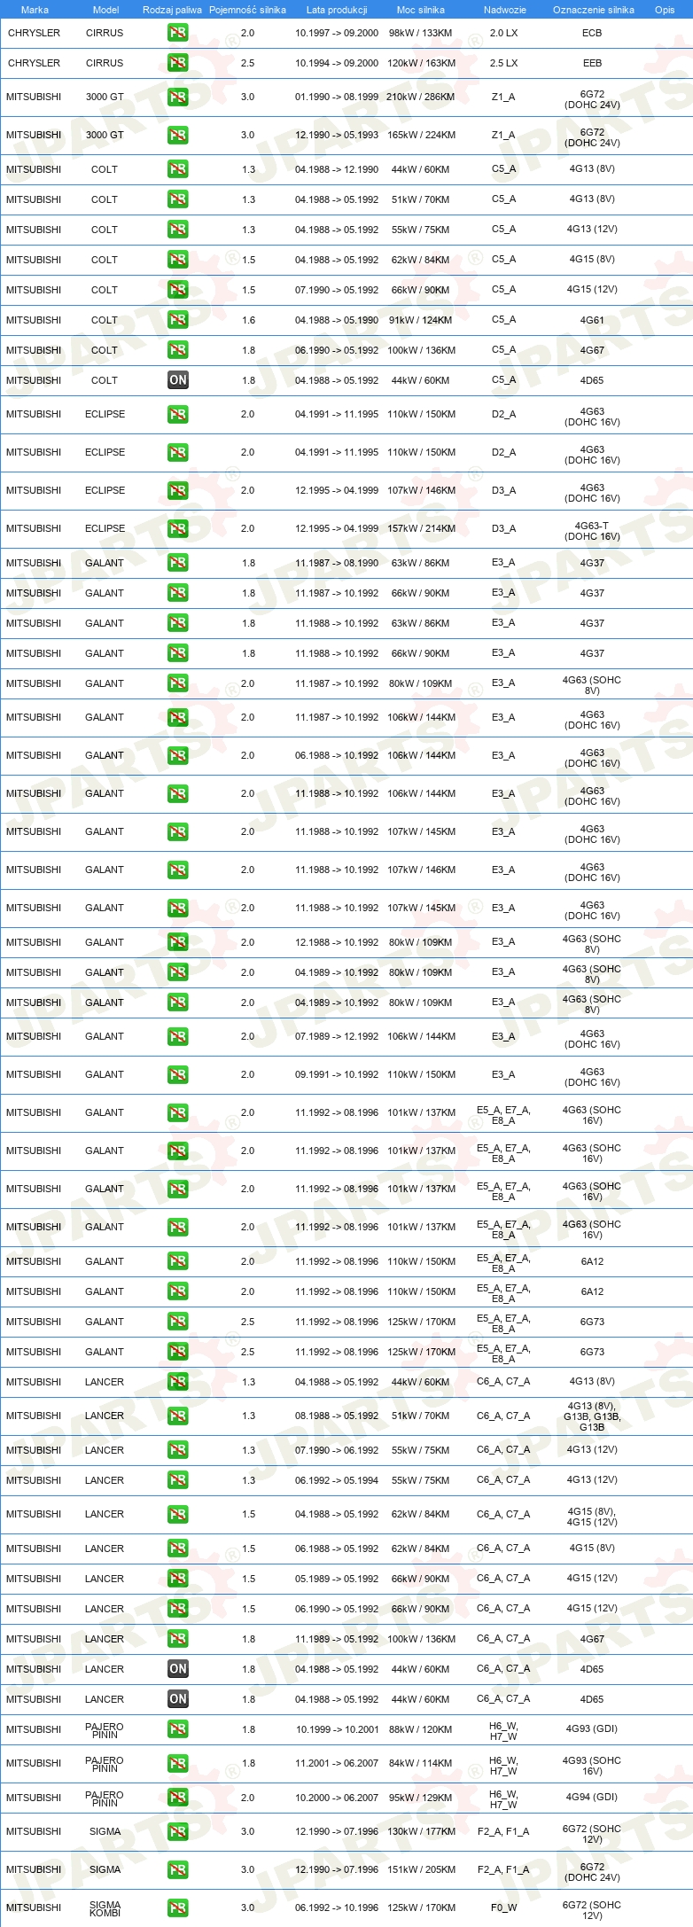Viewport: 693px width, 1927px height.
Task: Click PB icon in Eclipse 157kW 4G63-T row
Action: [x=177, y=528]
